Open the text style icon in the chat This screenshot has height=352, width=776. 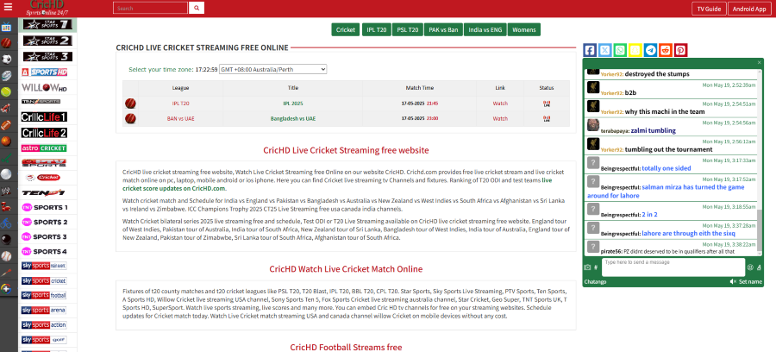pyautogui.click(x=759, y=267)
